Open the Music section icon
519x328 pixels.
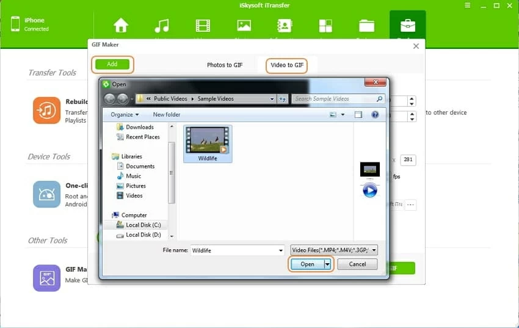[x=162, y=26]
